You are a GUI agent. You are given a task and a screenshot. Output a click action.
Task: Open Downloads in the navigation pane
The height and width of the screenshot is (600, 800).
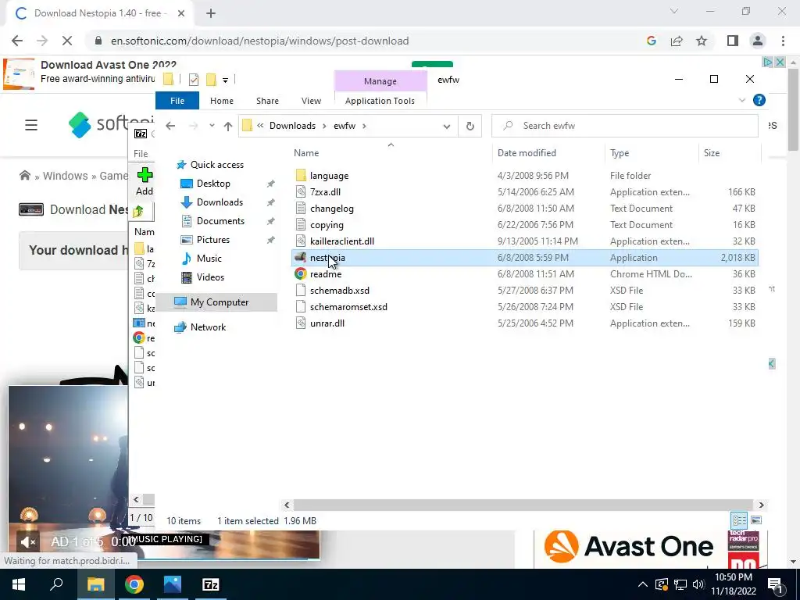pos(220,202)
